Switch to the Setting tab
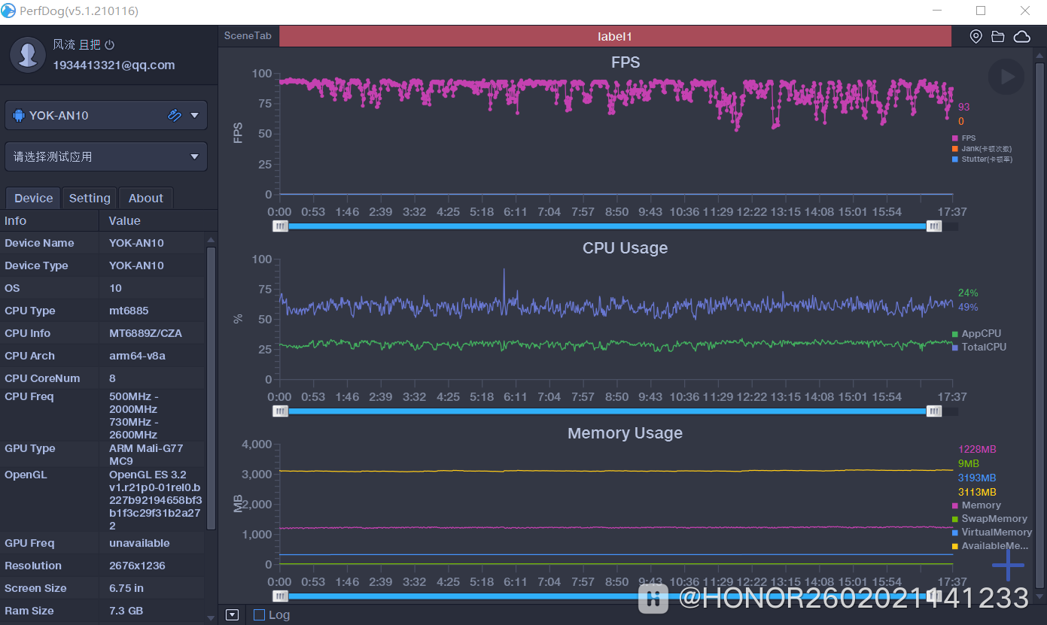 90,198
